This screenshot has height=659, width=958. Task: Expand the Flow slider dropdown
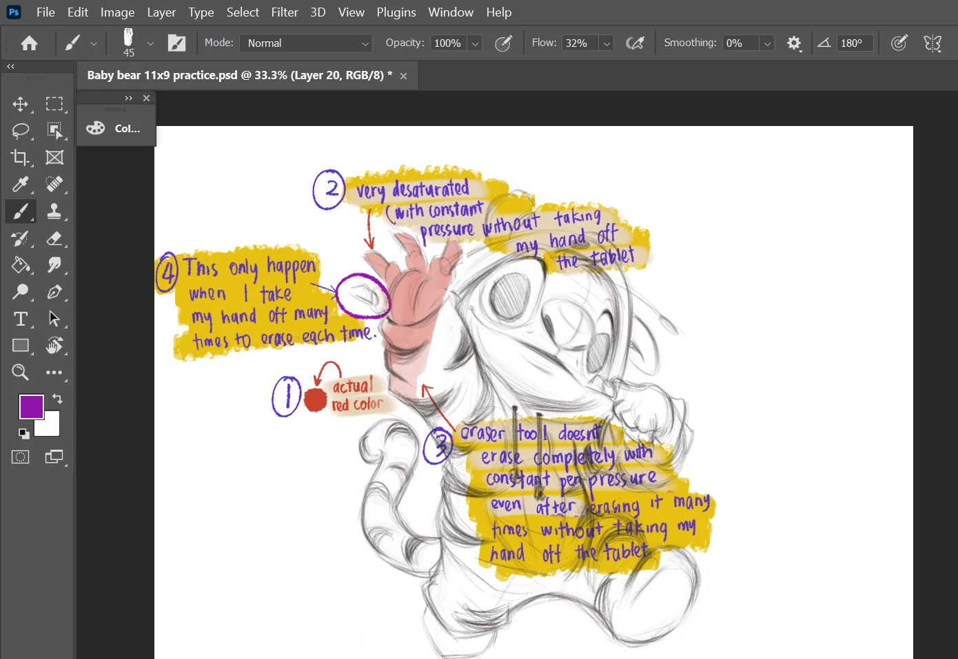pos(607,43)
